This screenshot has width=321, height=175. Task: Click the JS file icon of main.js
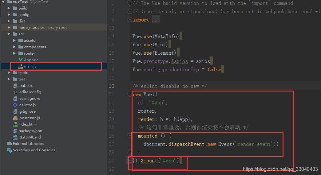21,66
